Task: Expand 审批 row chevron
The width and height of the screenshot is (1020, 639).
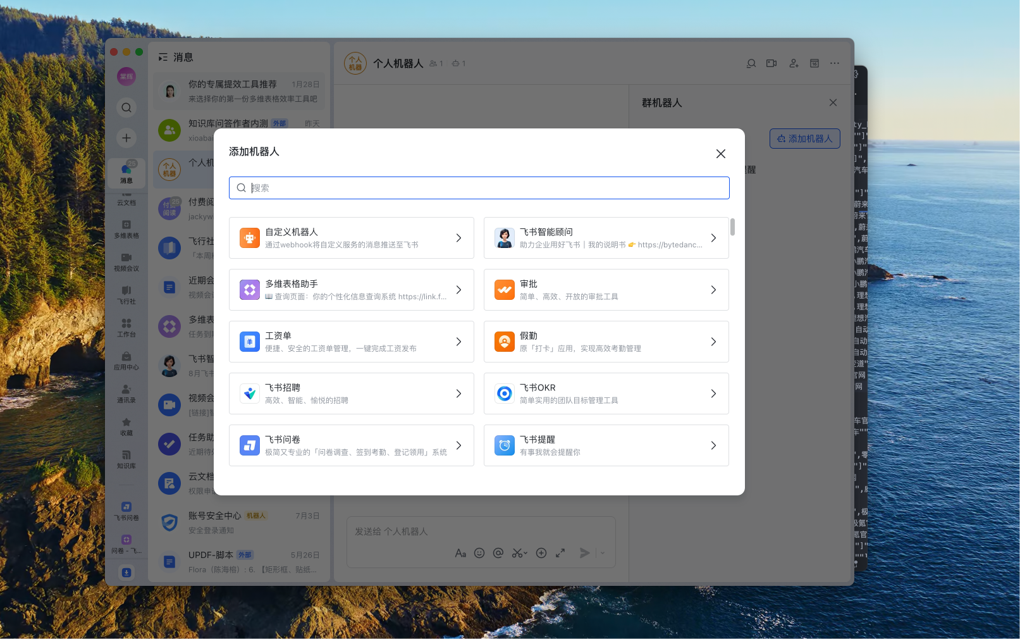Action: [714, 290]
